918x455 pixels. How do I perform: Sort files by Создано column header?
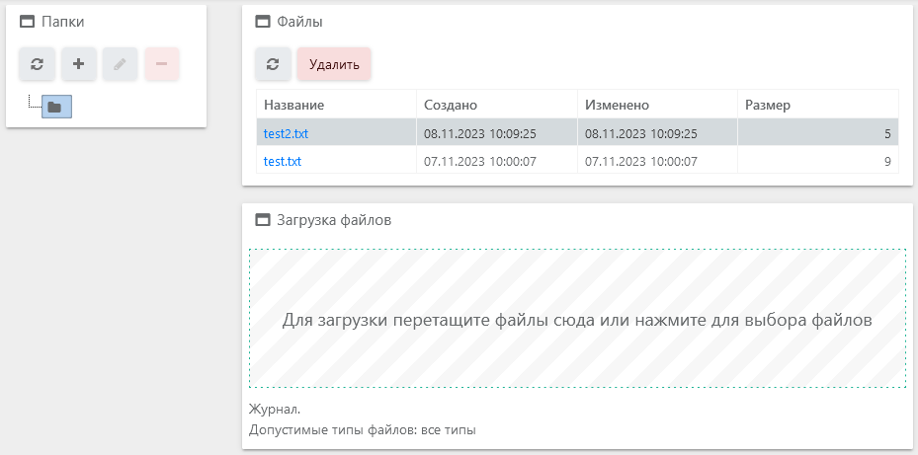451,105
